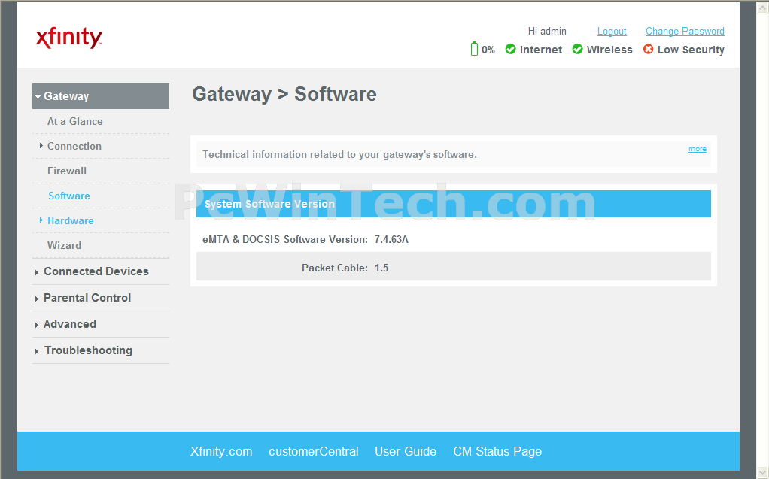Screen dimensions: 769x479
Task: Click the green Wireless status checkmark icon
Action: pos(578,49)
